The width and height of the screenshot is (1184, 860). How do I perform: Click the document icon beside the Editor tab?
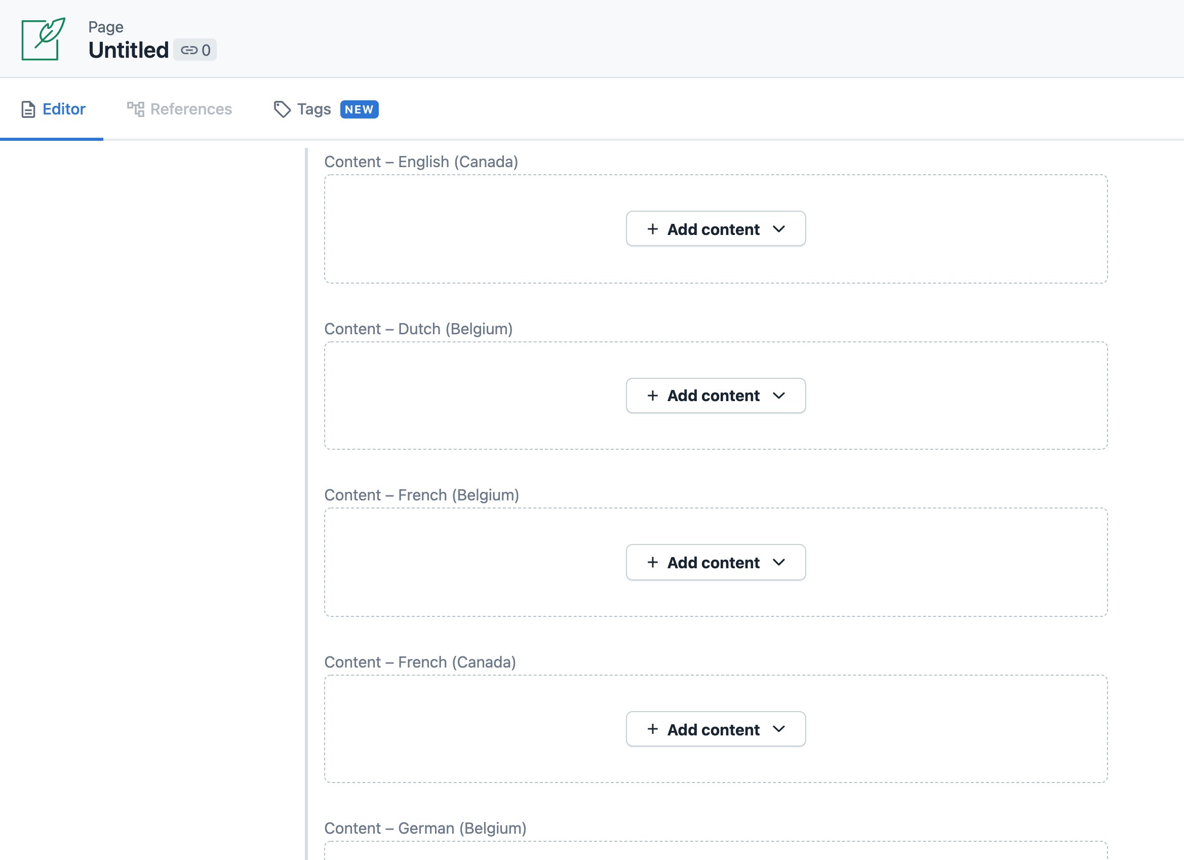coord(27,109)
